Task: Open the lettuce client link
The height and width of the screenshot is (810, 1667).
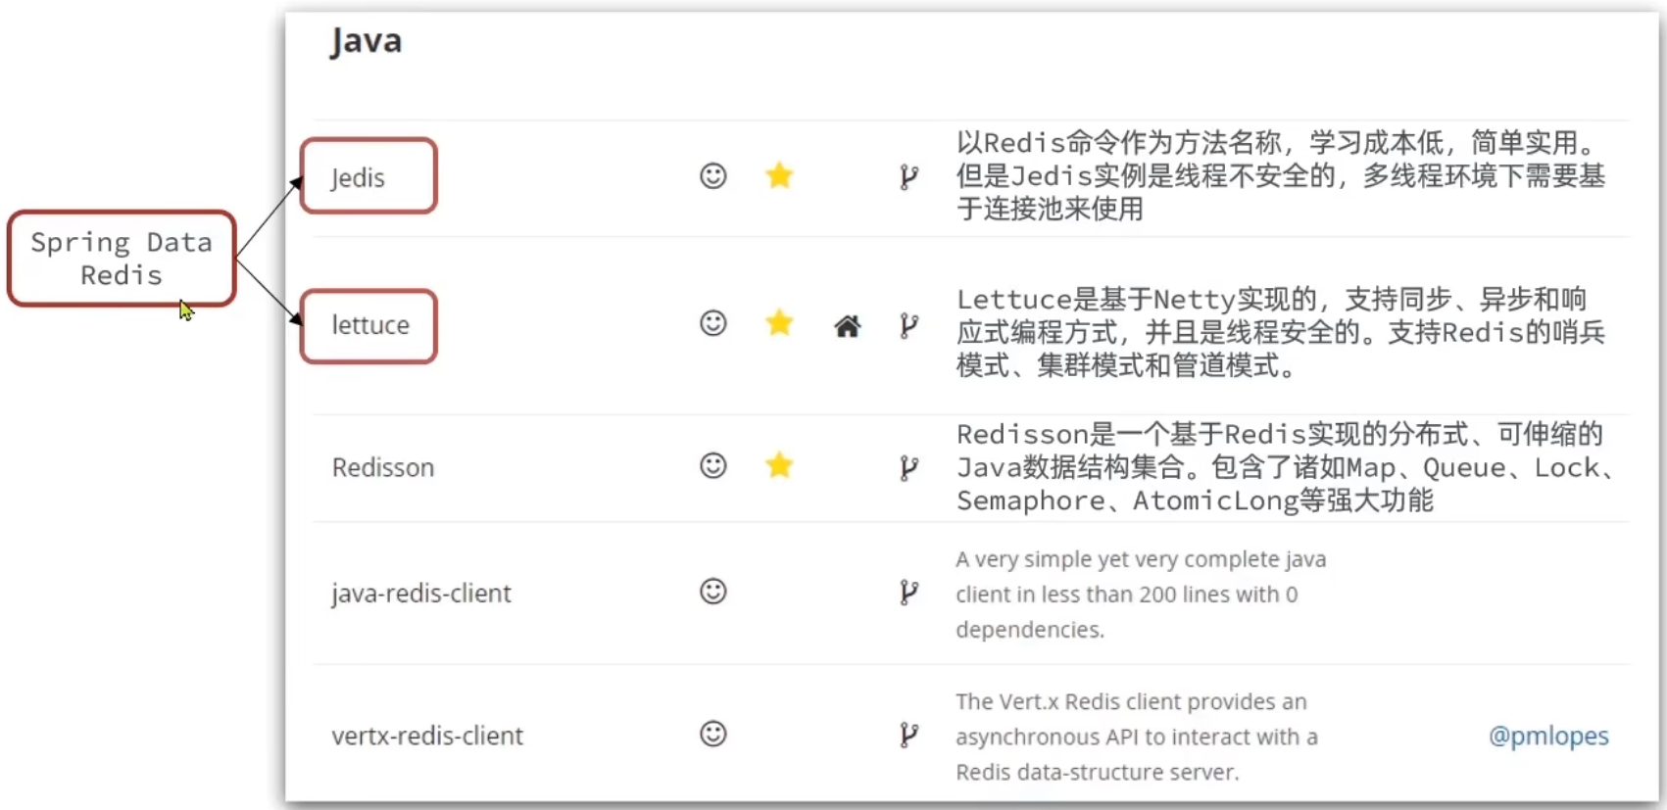Action: (x=370, y=325)
